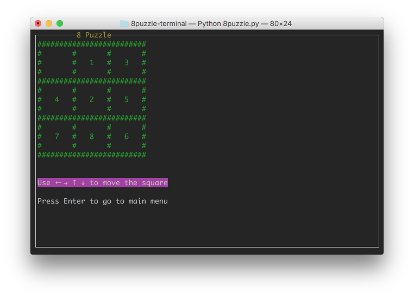
Task: Click the window title '8puzzle-terminal — Python 8puzzle.py'
Action: pos(195,24)
